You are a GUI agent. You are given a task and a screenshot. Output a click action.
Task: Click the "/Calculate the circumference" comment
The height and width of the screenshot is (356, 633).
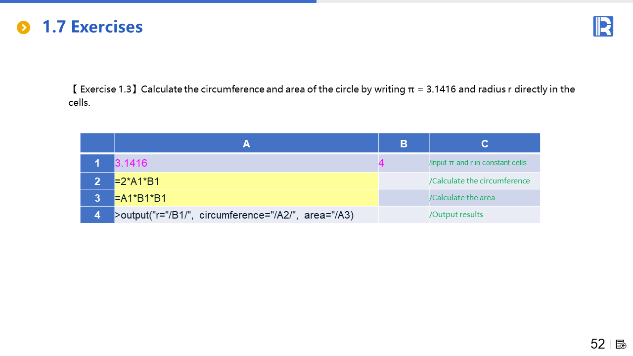480,181
